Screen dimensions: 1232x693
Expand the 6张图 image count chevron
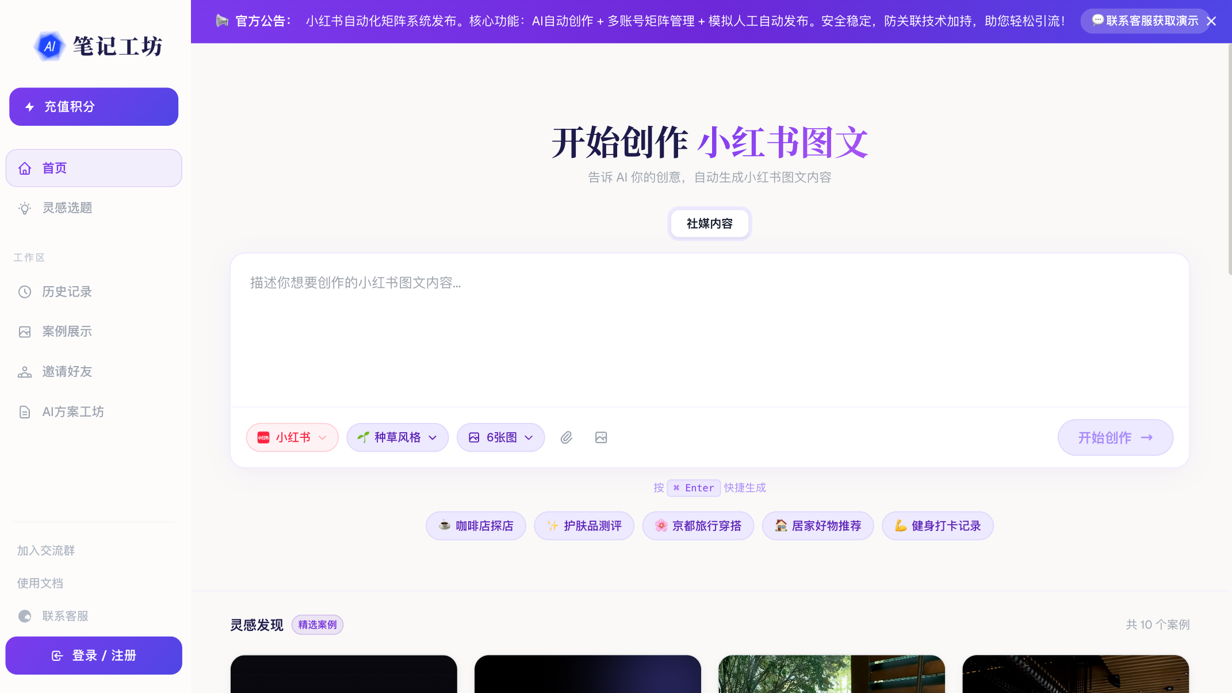pyautogui.click(x=529, y=438)
